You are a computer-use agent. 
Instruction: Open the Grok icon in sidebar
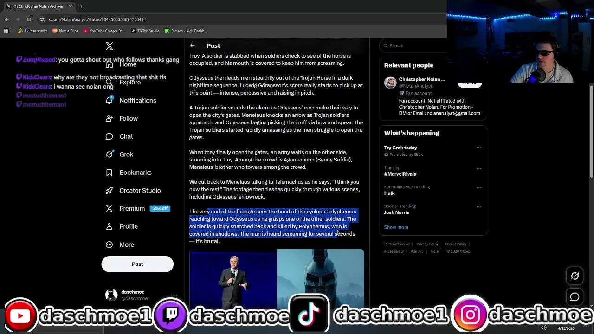[110, 154]
